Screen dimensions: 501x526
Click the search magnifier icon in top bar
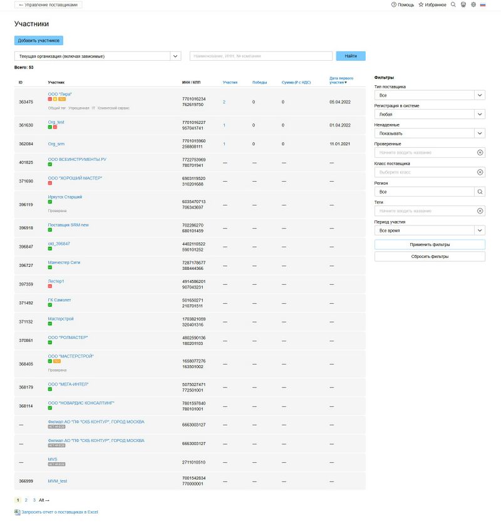(x=453, y=4)
